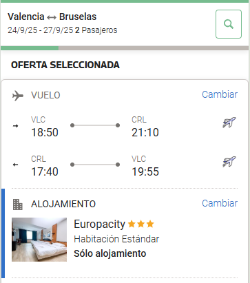Select the 19:55 VLC return arrival
Viewport: 250px width, 283px height.
[x=145, y=171]
